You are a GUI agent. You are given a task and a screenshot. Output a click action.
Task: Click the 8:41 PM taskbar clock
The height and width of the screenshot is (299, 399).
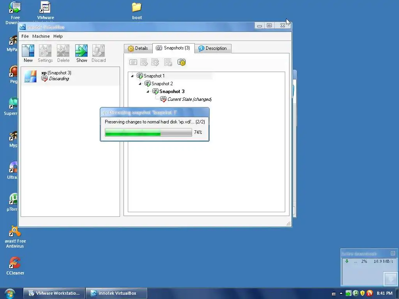pyautogui.click(x=385, y=294)
